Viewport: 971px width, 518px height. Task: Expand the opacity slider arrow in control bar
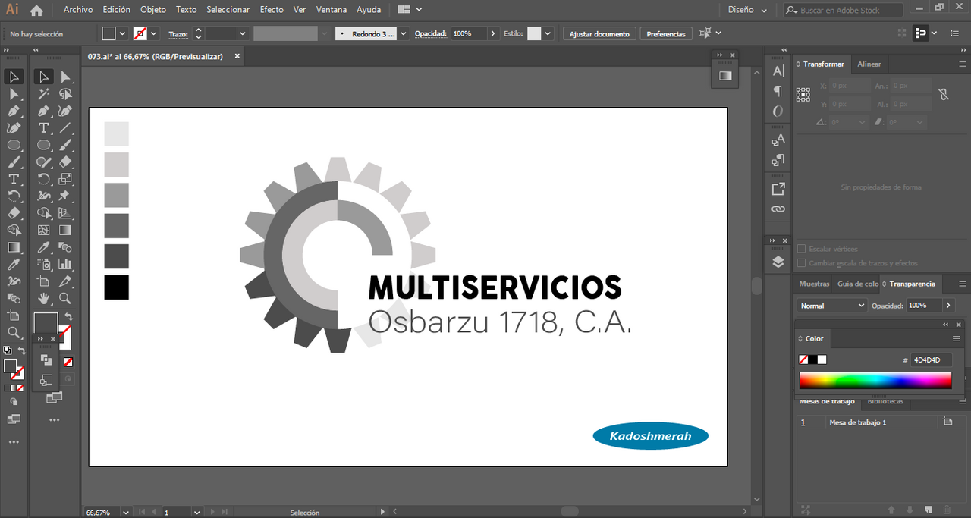click(x=493, y=33)
